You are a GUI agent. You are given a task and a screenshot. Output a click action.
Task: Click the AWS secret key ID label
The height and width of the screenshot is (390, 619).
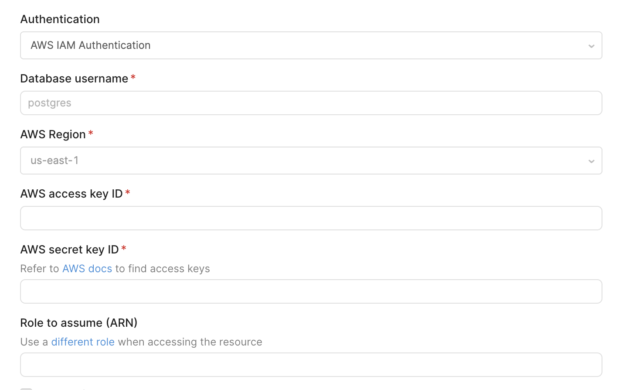pos(69,250)
